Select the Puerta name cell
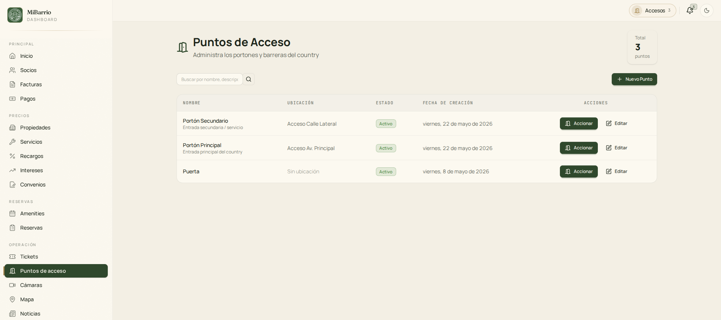Viewport: 721px width, 320px height. click(191, 171)
